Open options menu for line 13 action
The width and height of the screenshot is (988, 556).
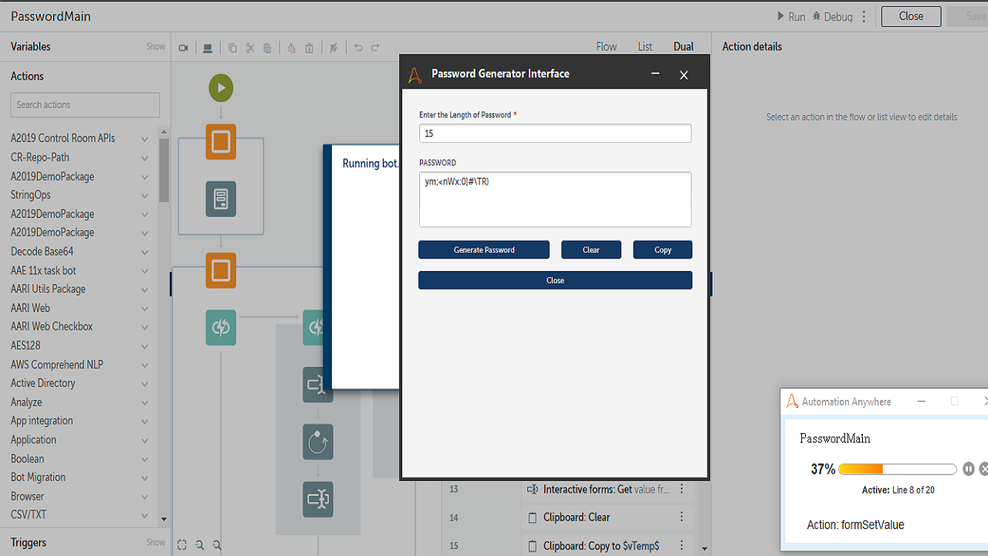tap(682, 490)
